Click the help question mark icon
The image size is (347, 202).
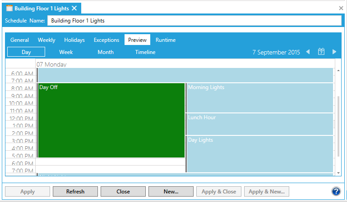click(336, 192)
